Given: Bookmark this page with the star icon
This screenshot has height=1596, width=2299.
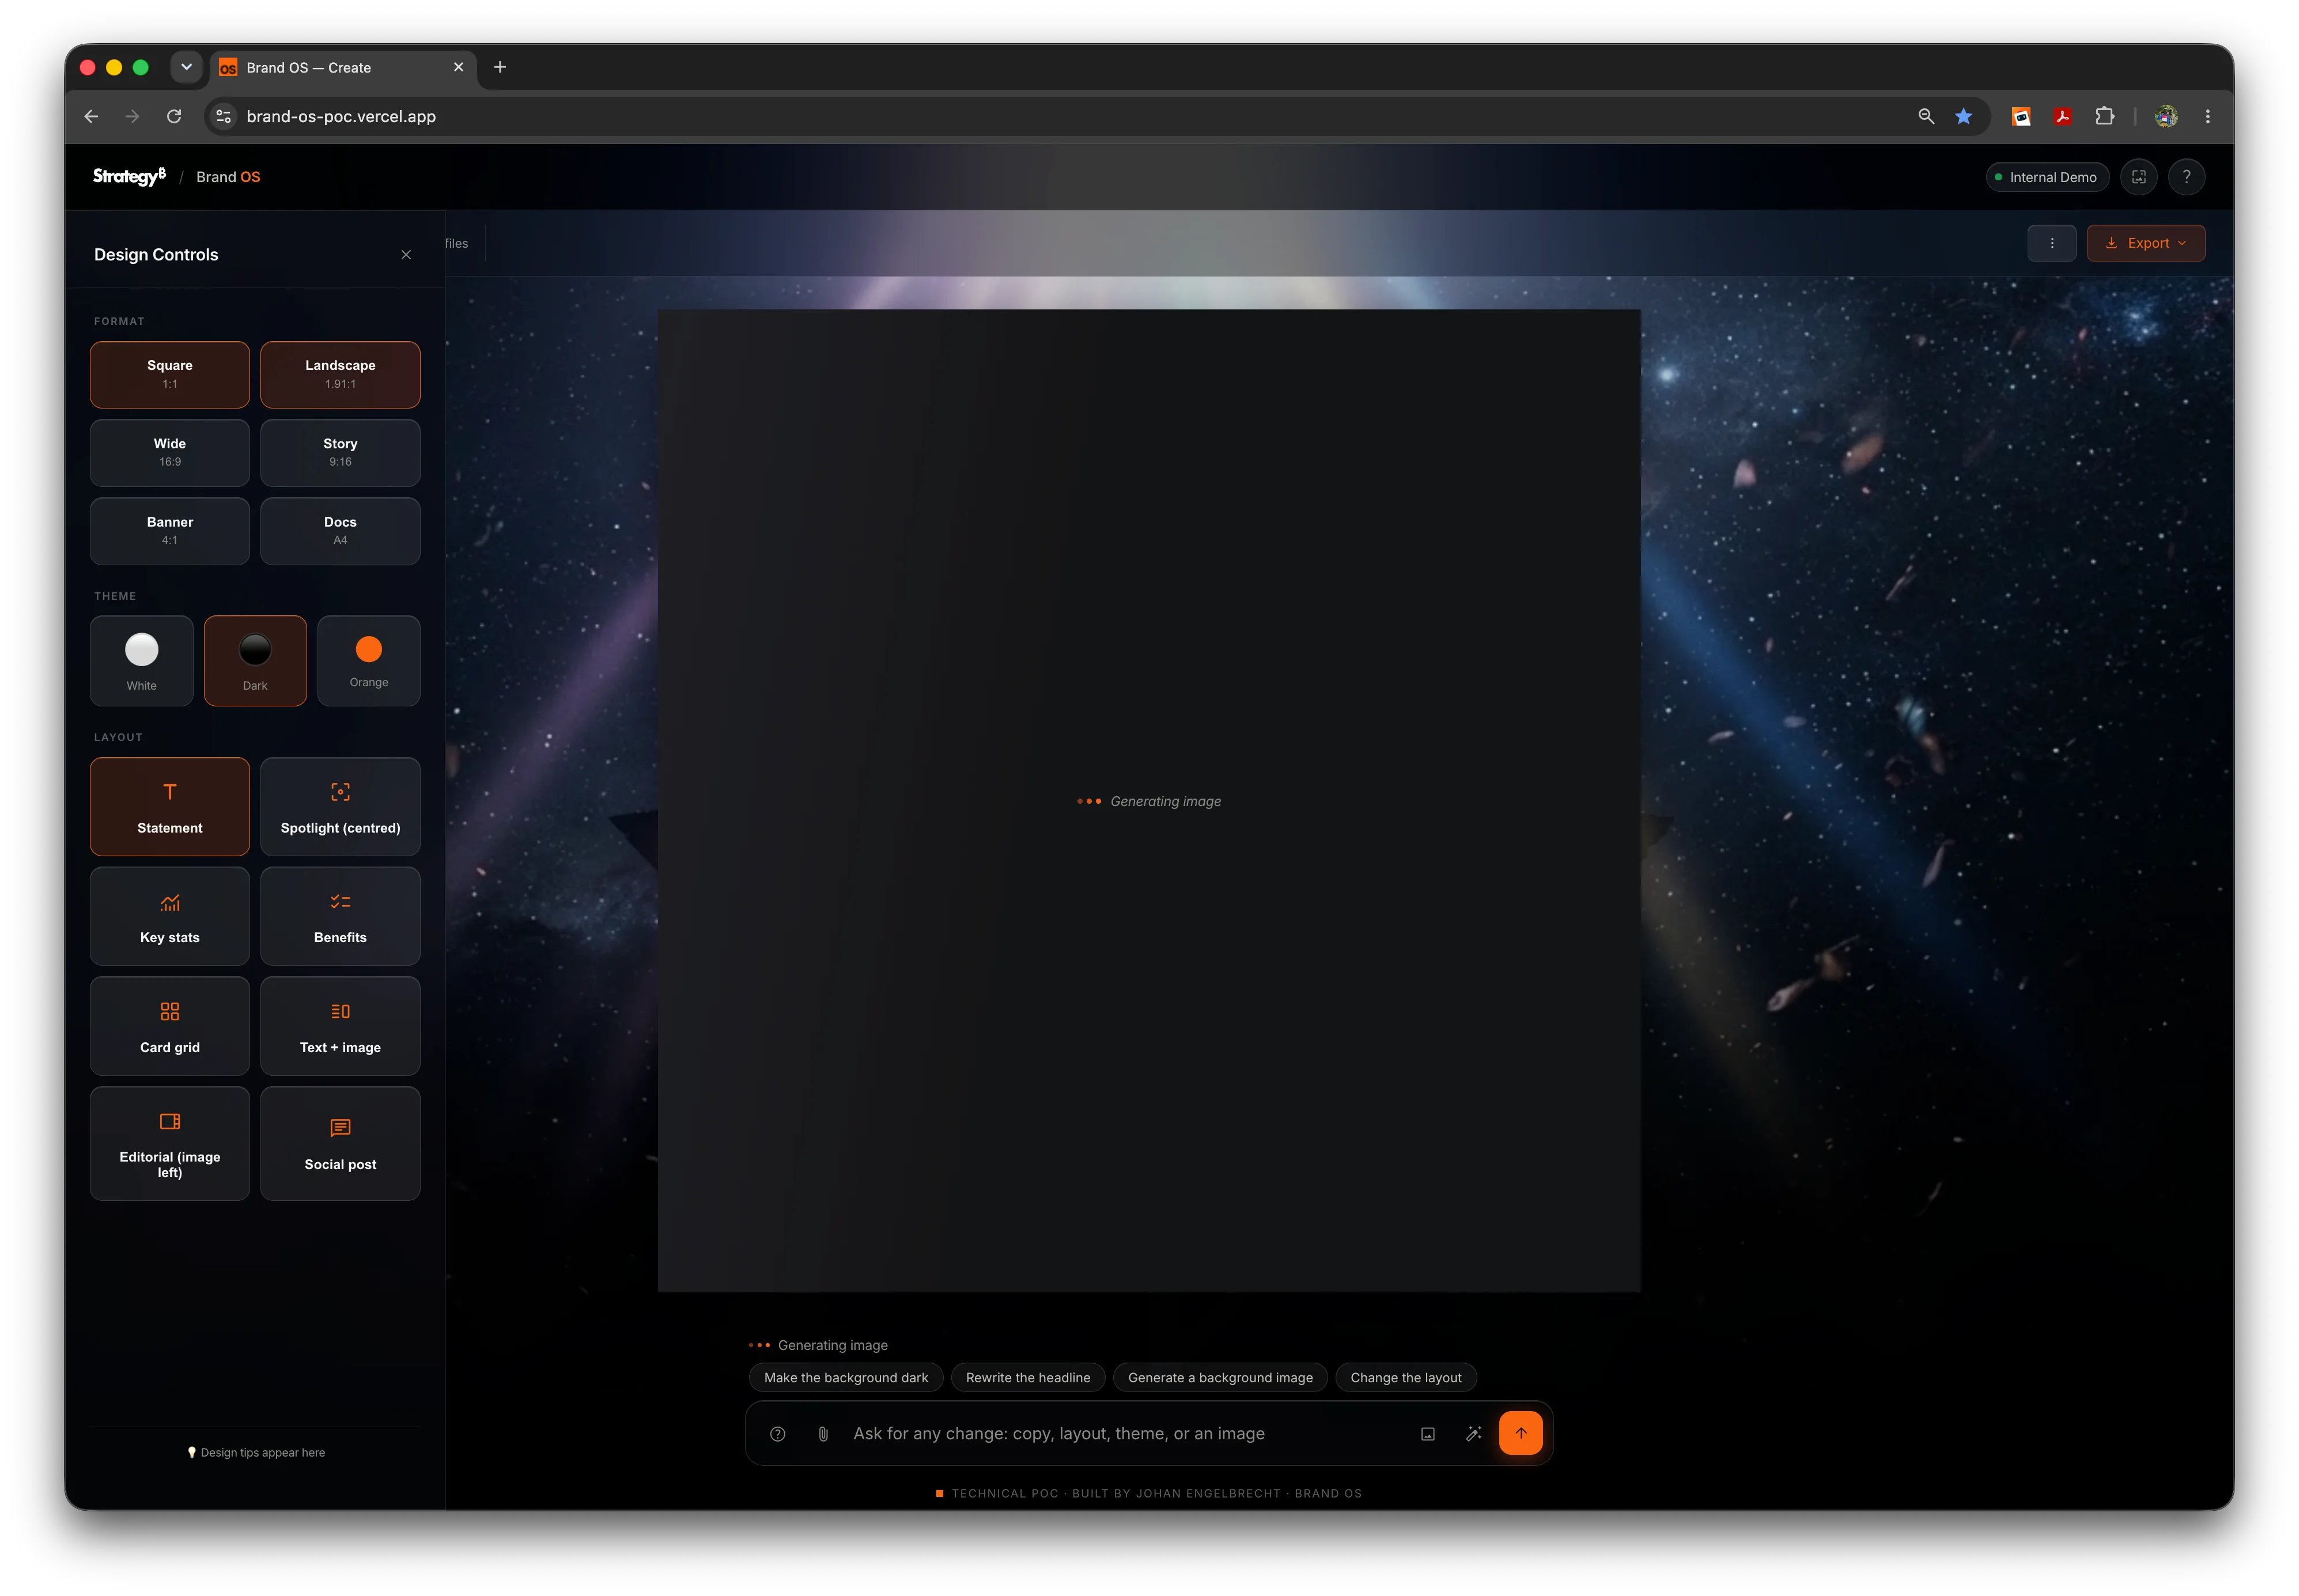Looking at the screenshot, I should pyautogui.click(x=1963, y=116).
